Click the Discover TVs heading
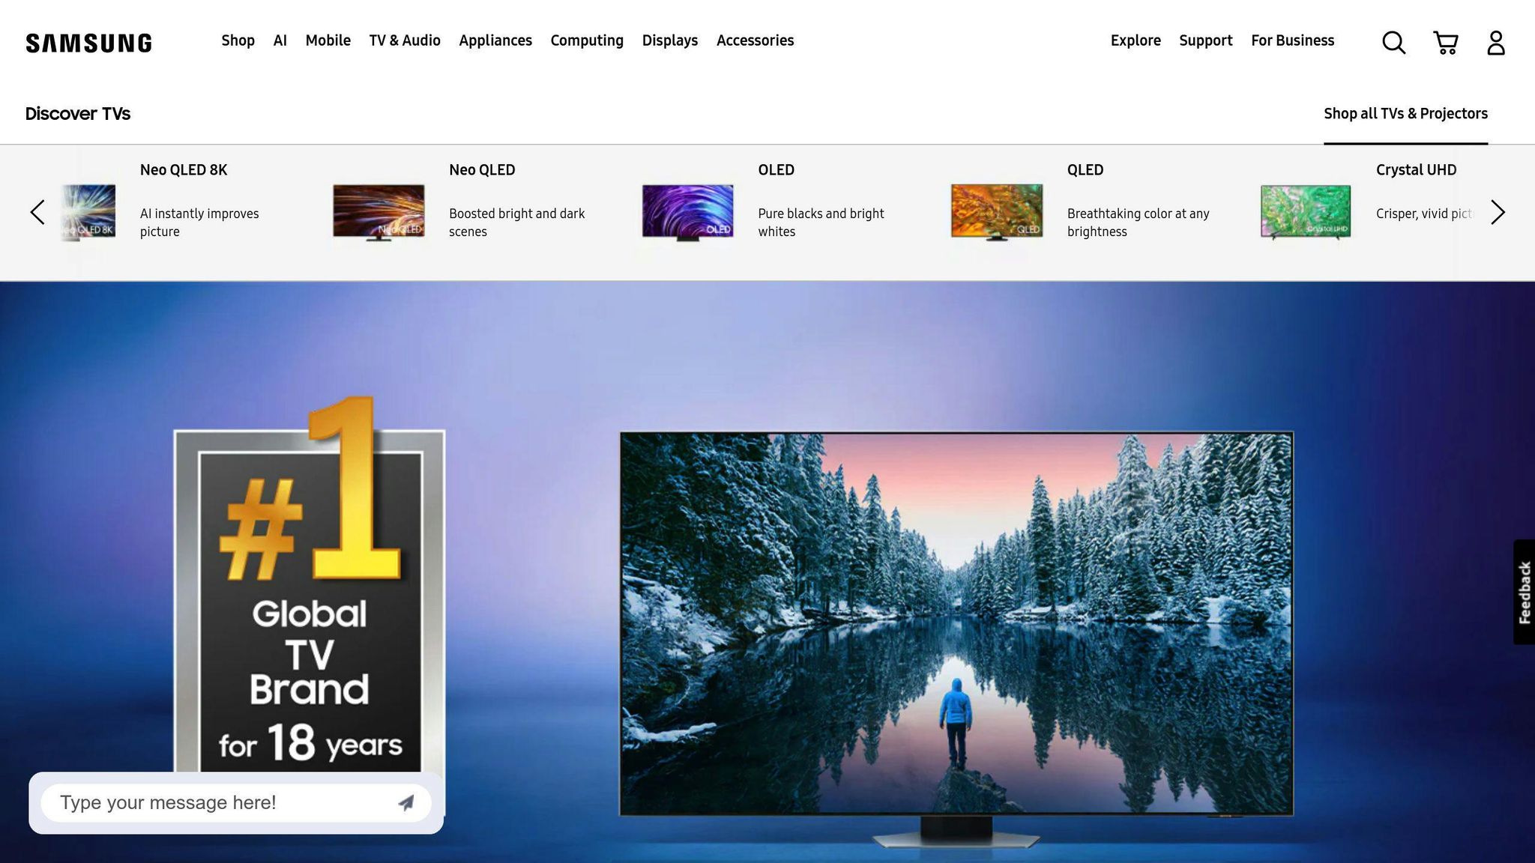1535x863 pixels. pyautogui.click(x=78, y=114)
